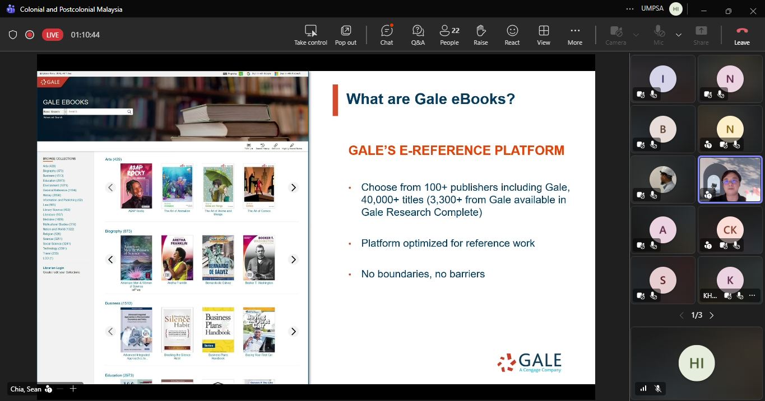Screen dimensions: 765x401
Task: Open the Q&A panel
Action: coord(418,35)
